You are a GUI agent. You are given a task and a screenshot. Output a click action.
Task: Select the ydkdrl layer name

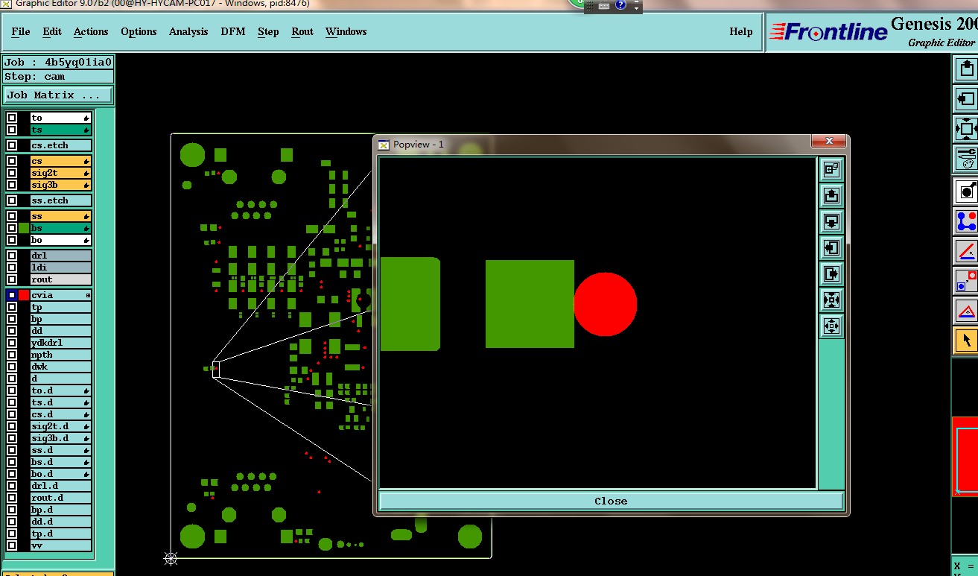click(60, 343)
